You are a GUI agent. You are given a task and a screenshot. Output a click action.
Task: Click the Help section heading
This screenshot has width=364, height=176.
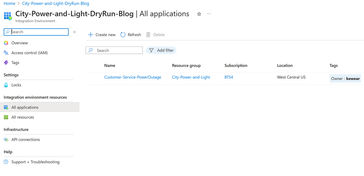8,152
